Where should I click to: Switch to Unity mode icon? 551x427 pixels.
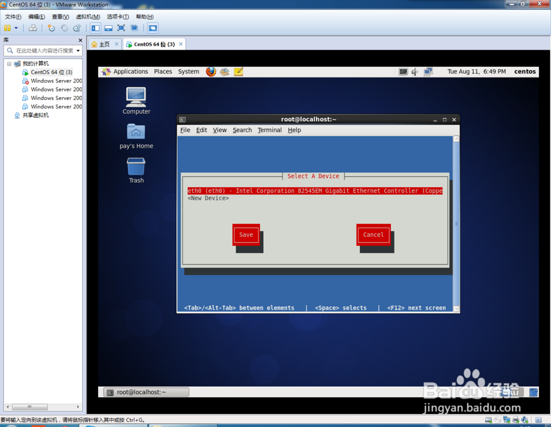point(134,28)
